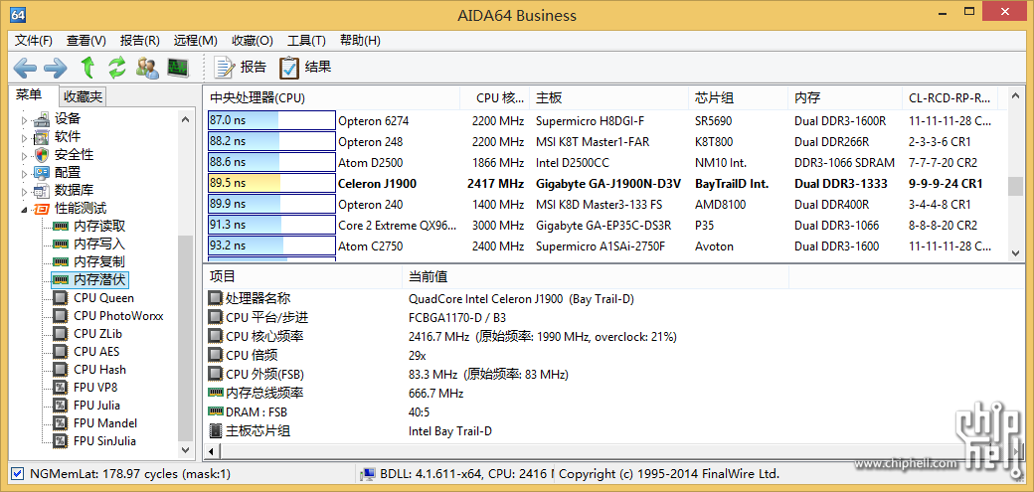Sort by 中央处理器(CPU) column header
The image size is (1034, 492).
coord(331,98)
